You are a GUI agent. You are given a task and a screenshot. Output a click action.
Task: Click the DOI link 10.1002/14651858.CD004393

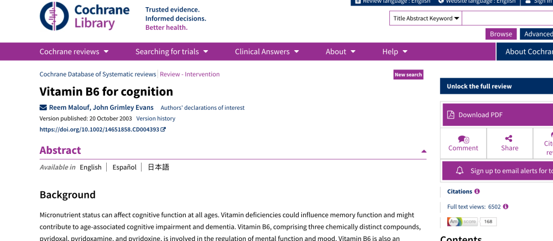[100, 130]
